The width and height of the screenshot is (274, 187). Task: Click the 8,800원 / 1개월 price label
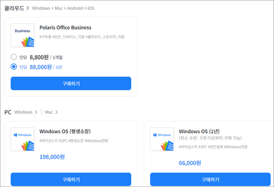click(x=46, y=57)
